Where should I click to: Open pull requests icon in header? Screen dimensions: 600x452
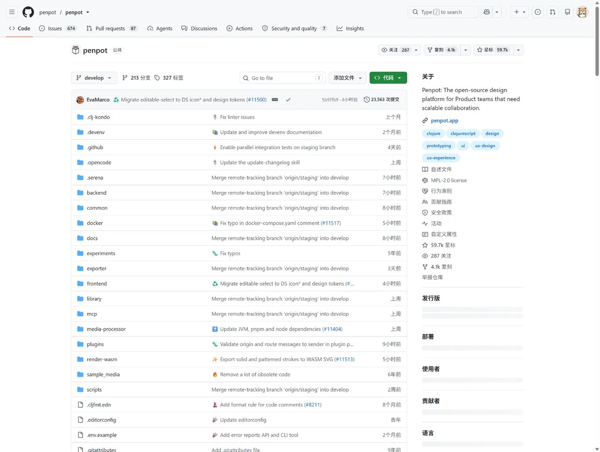click(552, 12)
